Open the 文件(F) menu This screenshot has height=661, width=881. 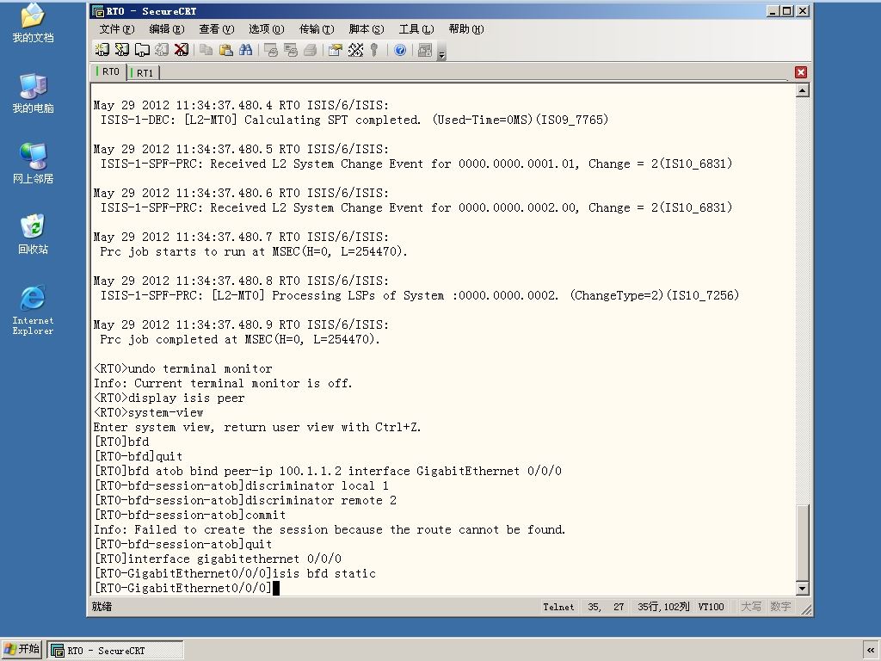[x=117, y=28]
